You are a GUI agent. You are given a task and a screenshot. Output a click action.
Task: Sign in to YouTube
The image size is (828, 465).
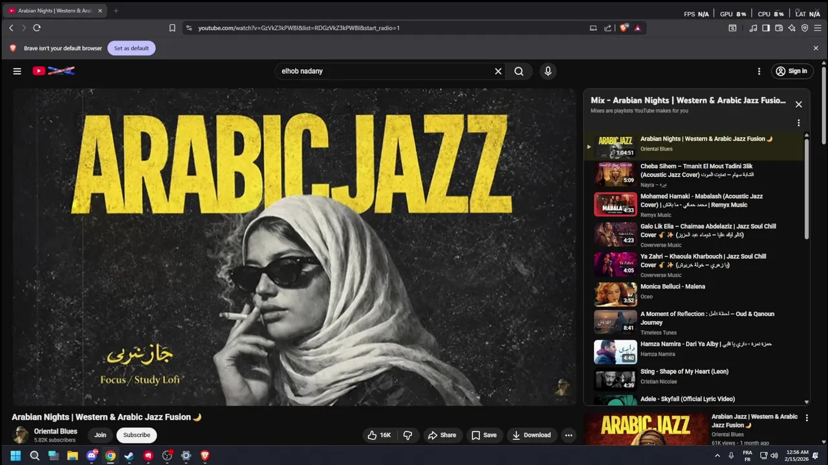(x=791, y=71)
